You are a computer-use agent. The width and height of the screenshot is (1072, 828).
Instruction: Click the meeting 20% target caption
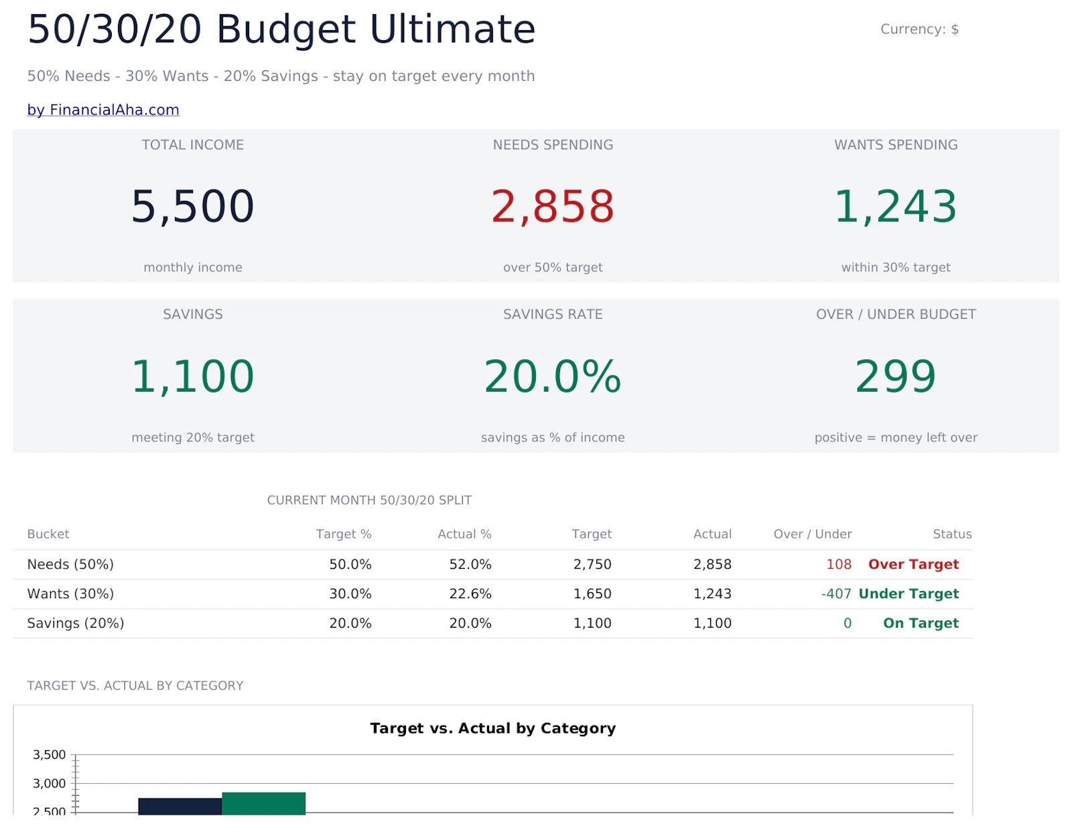[x=193, y=437]
